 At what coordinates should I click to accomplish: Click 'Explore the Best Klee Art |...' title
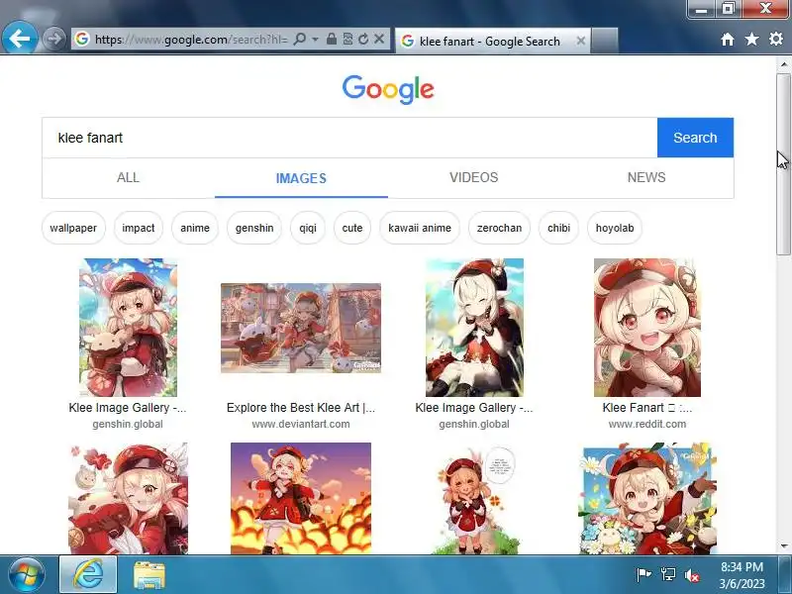click(301, 408)
